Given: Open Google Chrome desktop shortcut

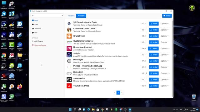Looking at the screenshot, I should 4,57.
